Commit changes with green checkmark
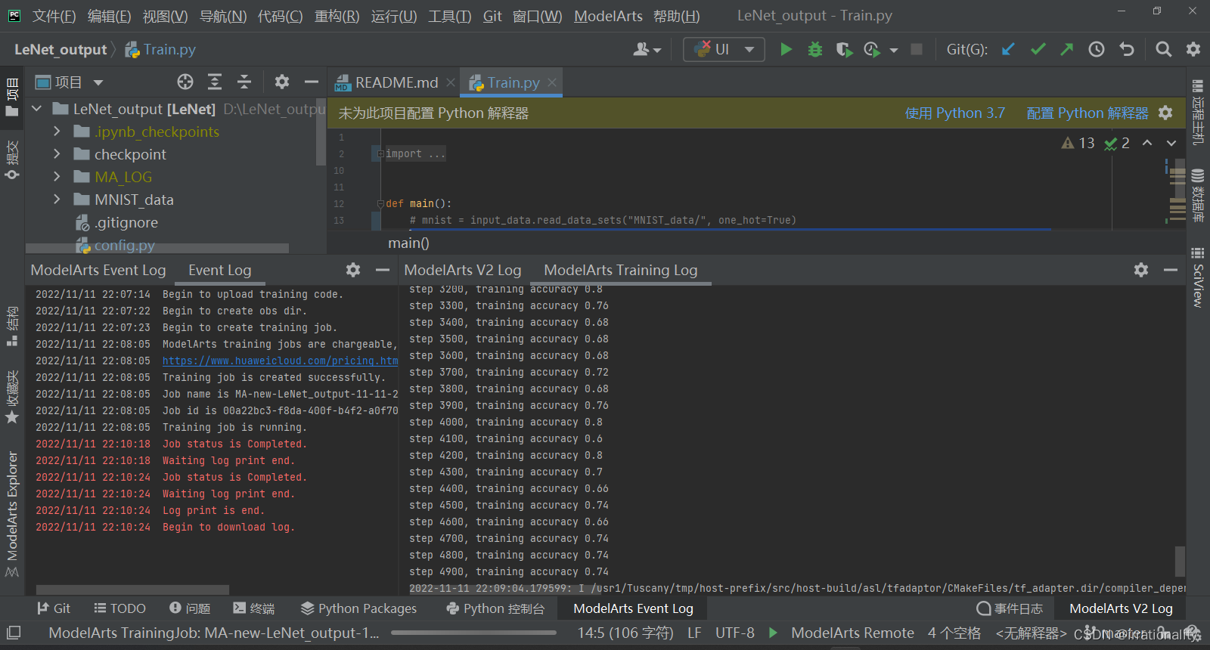The height and width of the screenshot is (650, 1210). (x=1038, y=49)
